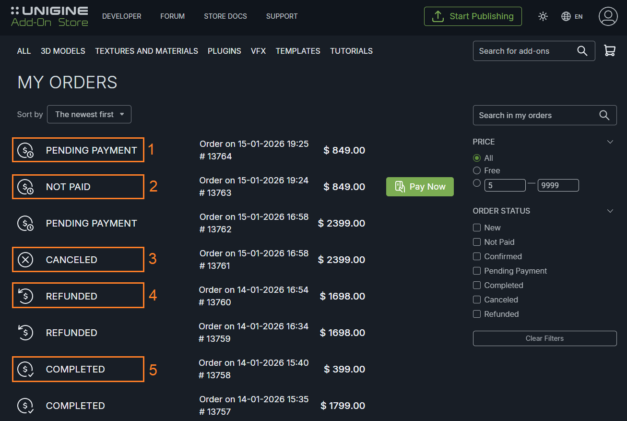The height and width of the screenshot is (421, 627).
Task: Open the 3D Models category
Action: click(63, 51)
